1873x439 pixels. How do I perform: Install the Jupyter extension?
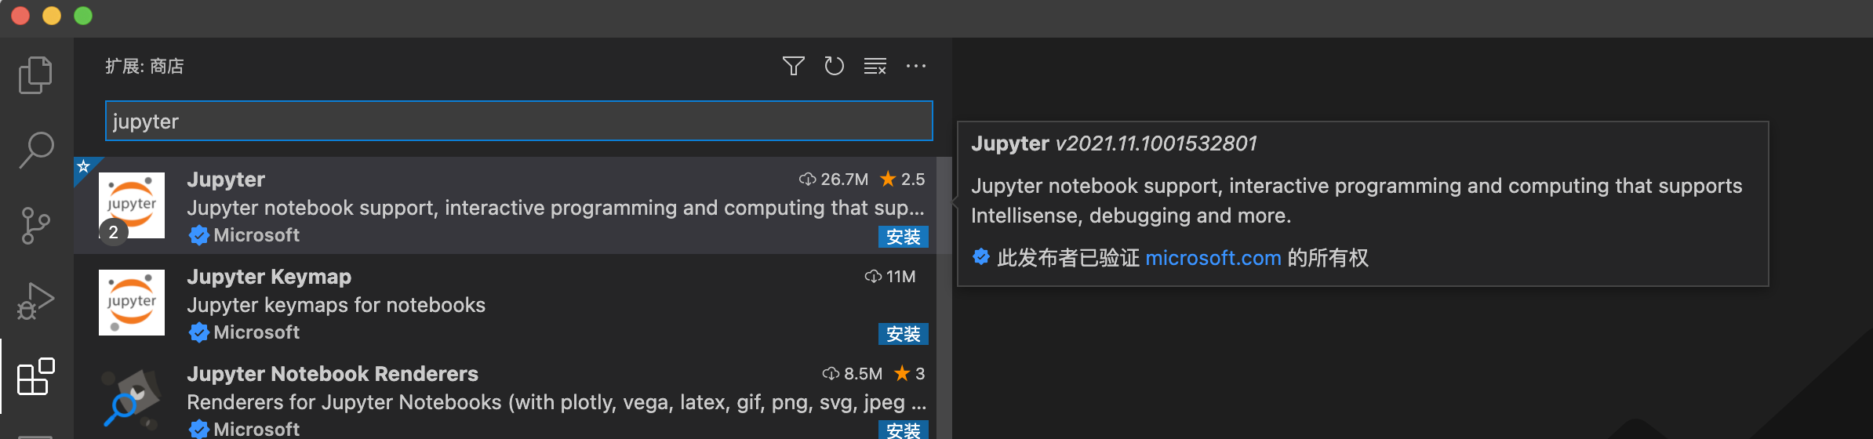point(903,237)
